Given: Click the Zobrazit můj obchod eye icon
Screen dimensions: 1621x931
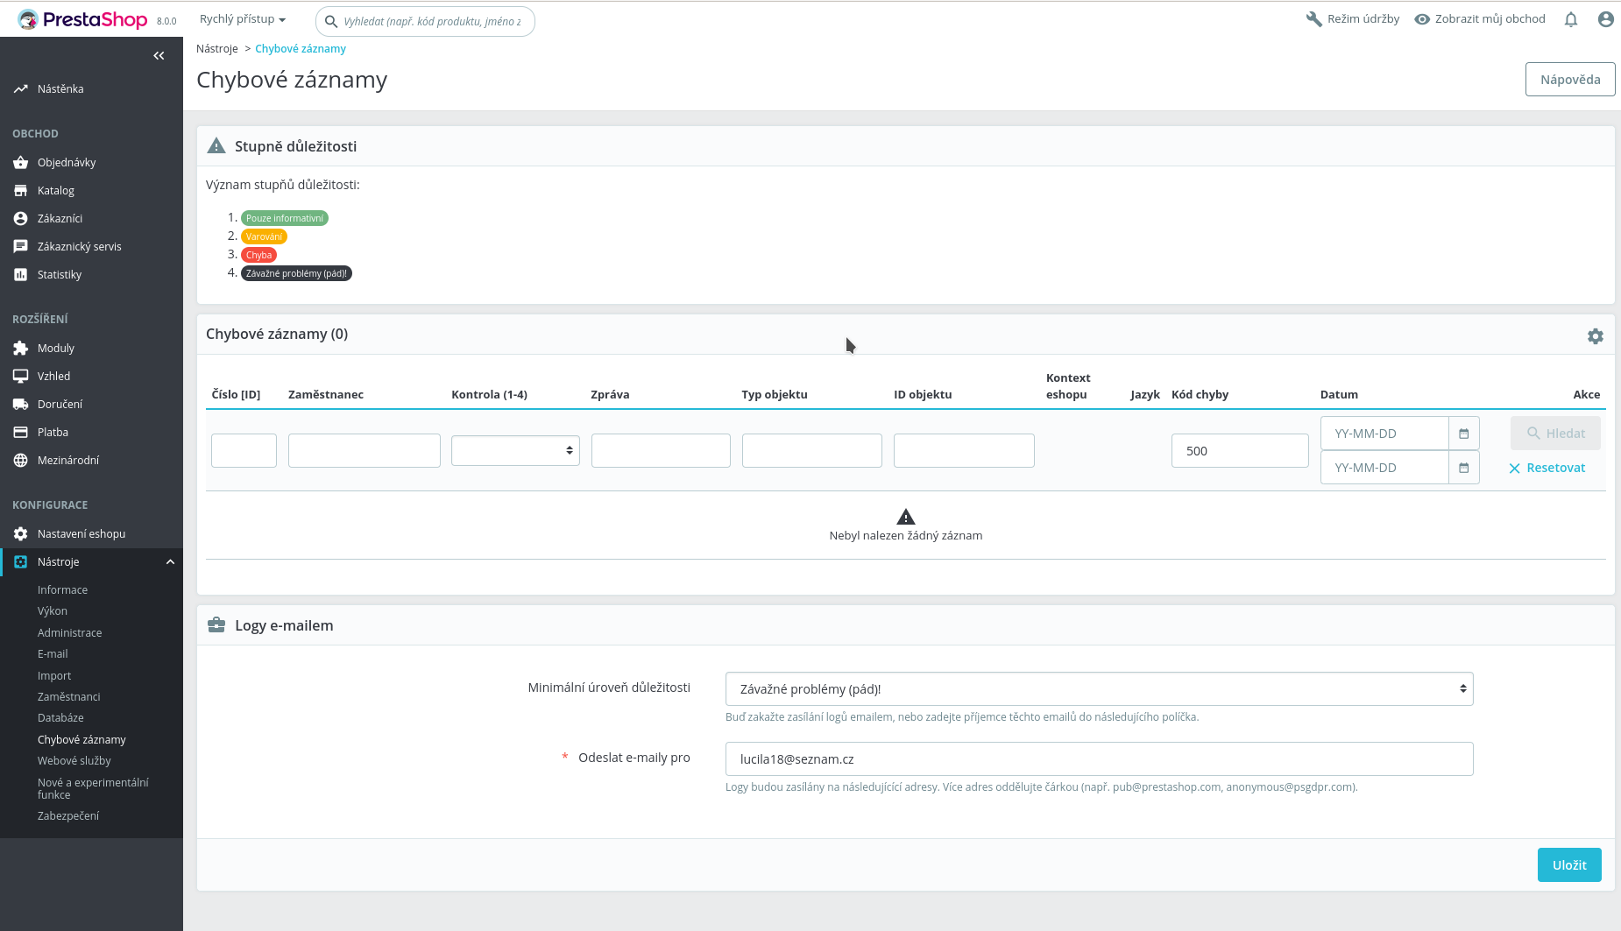Looking at the screenshot, I should pos(1420,18).
